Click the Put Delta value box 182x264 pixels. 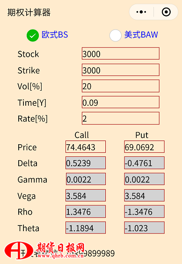click(144, 163)
